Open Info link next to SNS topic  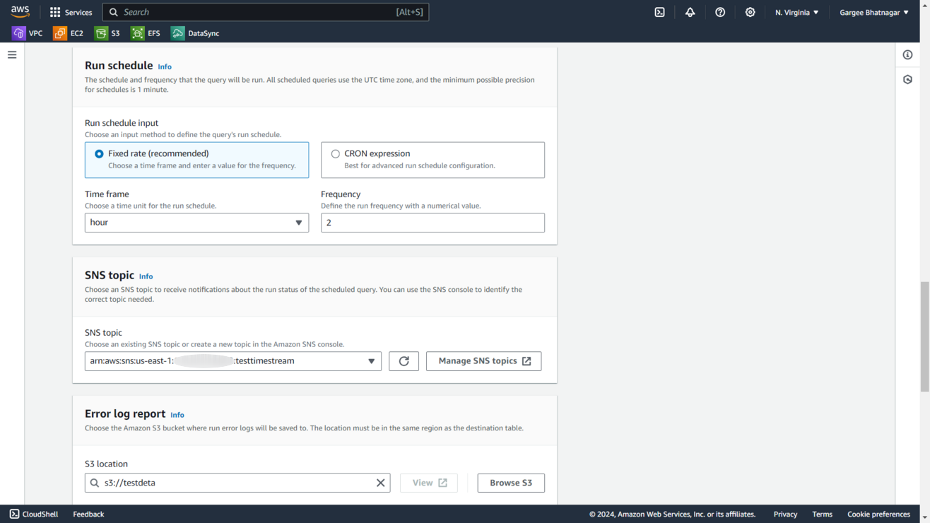[146, 276]
